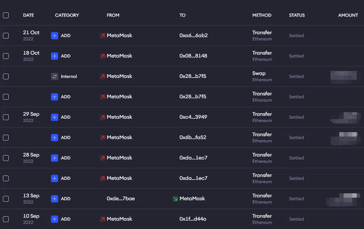Click the blurred amount in Swap row
The width and height of the screenshot is (364, 229).
pyautogui.click(x=343, y=76)
